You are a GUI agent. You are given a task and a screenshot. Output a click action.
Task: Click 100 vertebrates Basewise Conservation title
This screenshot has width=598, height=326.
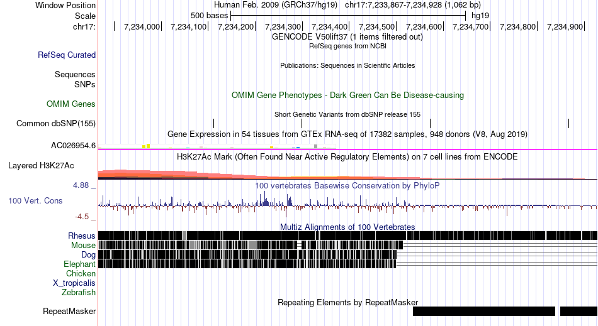coord(347,186)
